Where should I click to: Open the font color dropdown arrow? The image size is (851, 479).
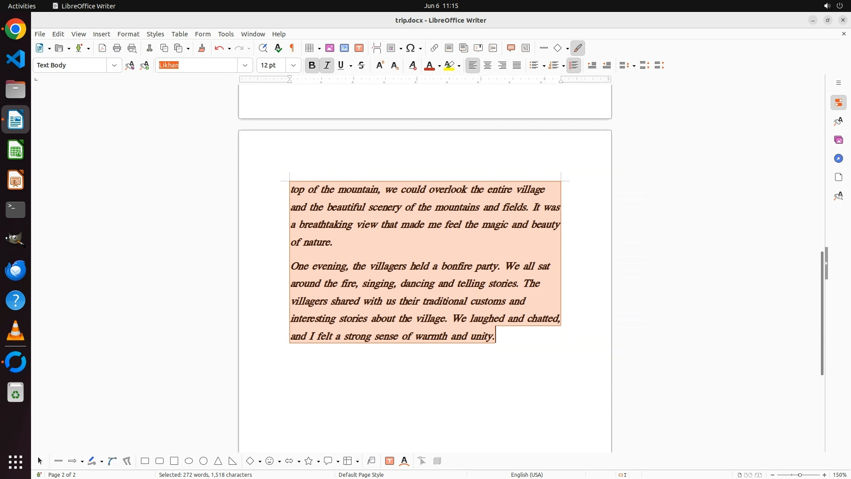click(439, 66)
